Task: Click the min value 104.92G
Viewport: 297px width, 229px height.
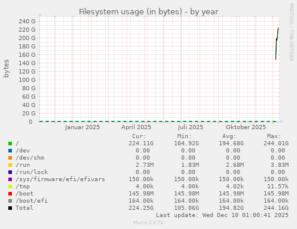Action: tap(186, 143)
